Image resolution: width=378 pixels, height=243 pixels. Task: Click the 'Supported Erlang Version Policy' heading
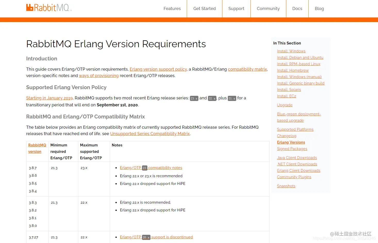(66, 87)
